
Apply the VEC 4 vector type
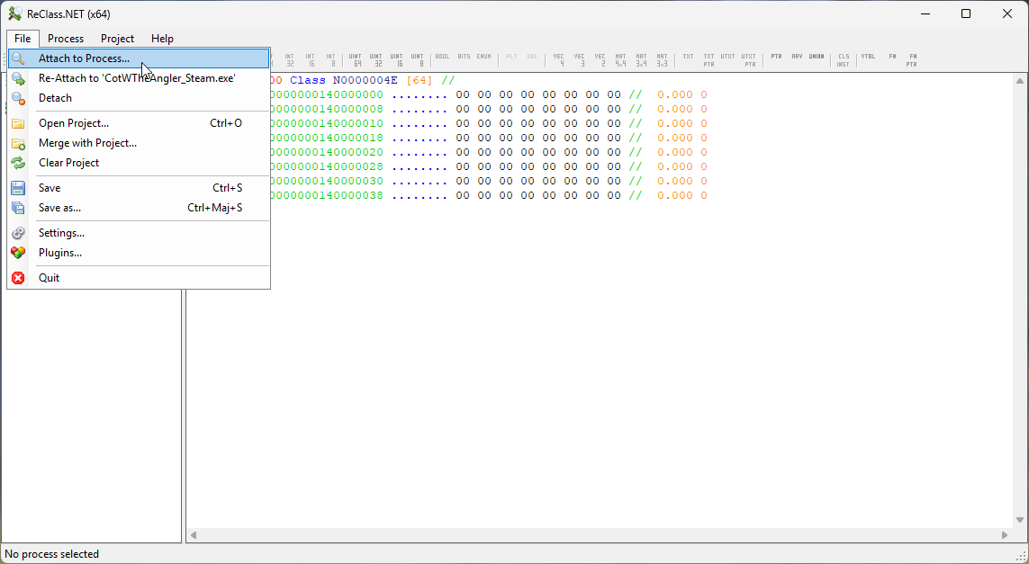(x=558, y=60)
